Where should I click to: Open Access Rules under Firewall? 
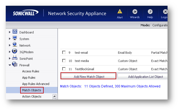tap(31, 71)
